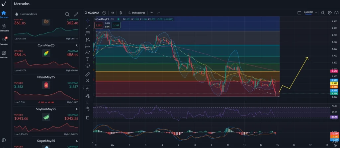The width and height of the screenshot is (340, 148).
Task: Open the SugarMay25 instrument card title
Action: (x=46, y=141)
